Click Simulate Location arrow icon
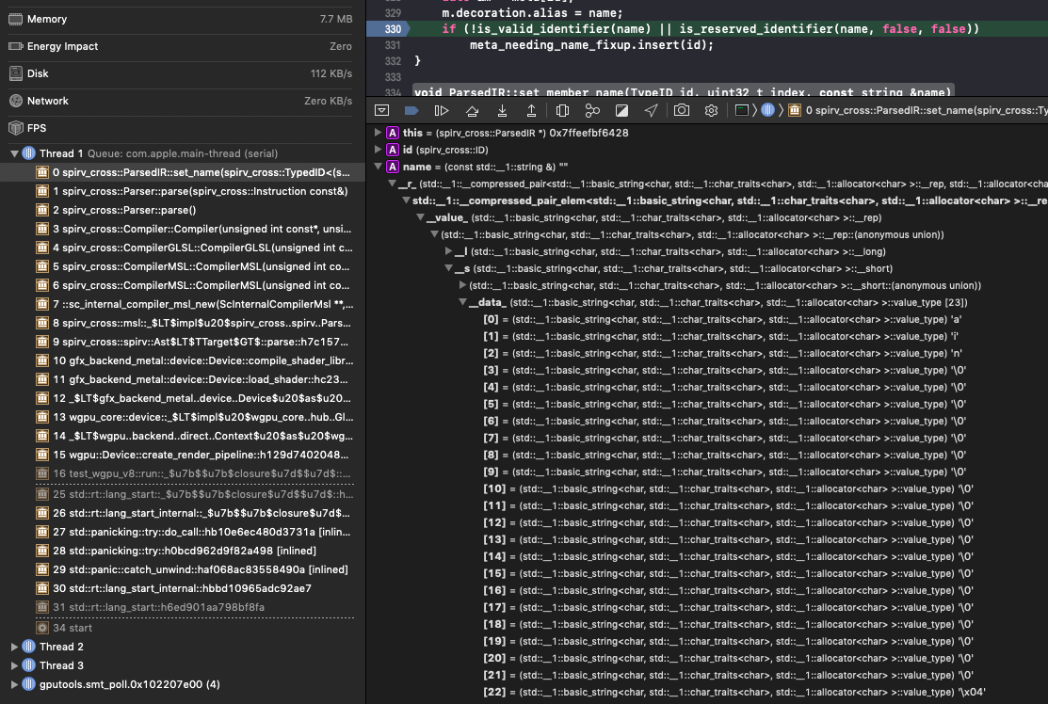1048x704 pixels. click(651, 110)
